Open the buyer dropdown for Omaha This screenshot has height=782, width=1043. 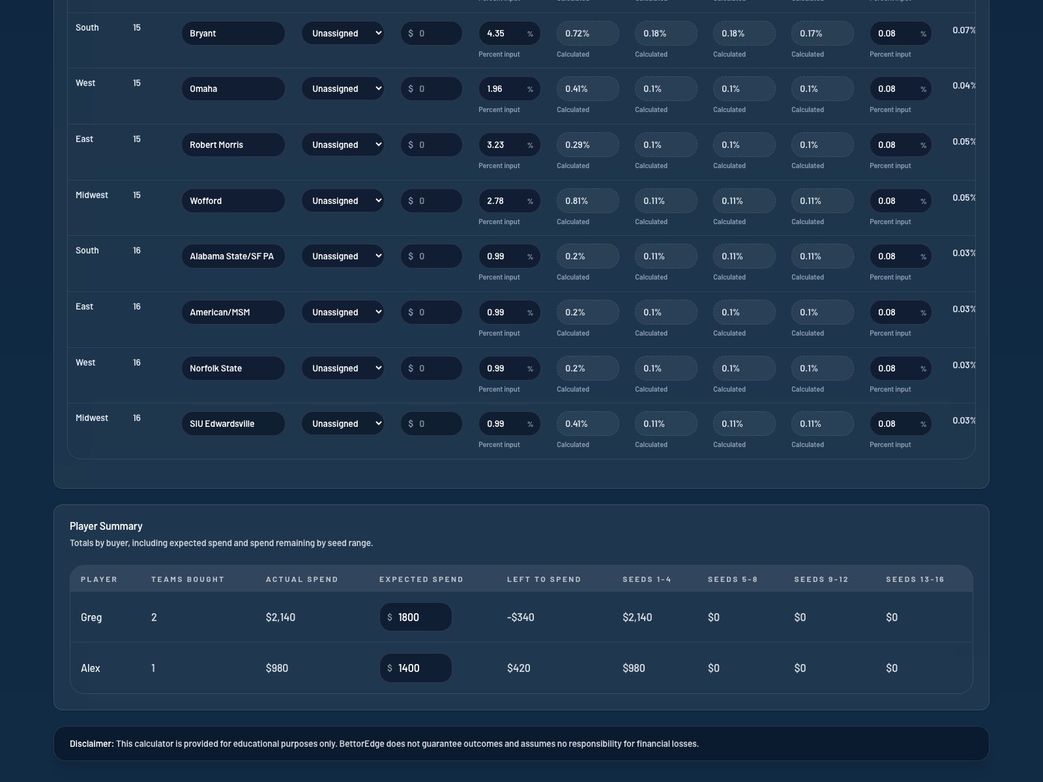pyautogui.click(x=342, y=88)
